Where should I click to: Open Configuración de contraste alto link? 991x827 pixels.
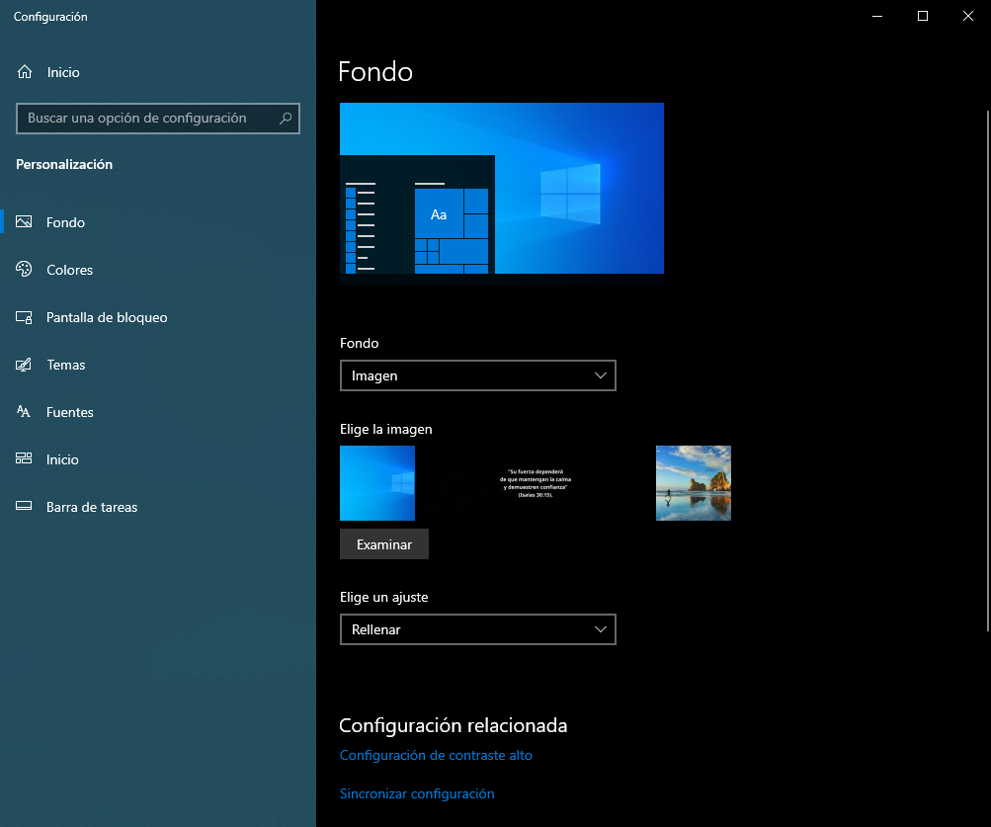coord(436,755)
